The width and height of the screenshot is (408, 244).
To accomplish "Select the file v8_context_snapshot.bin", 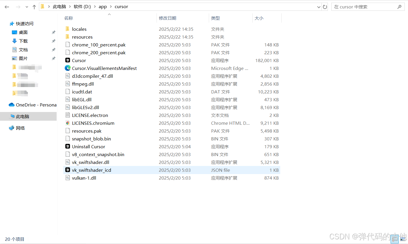I will click(x=98, y=154).
